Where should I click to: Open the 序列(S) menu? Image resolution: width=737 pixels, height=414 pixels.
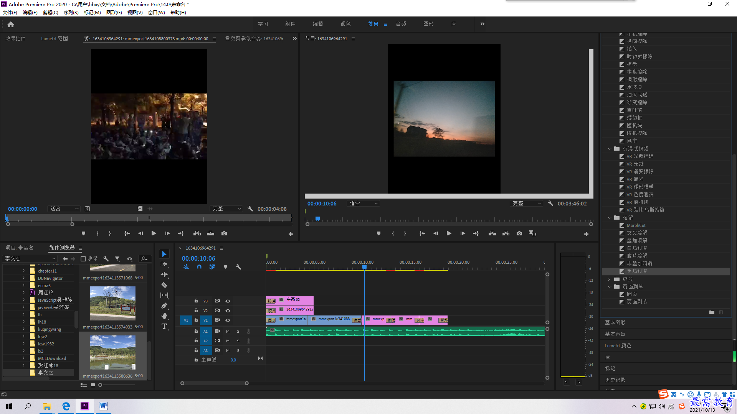[71, 13]
